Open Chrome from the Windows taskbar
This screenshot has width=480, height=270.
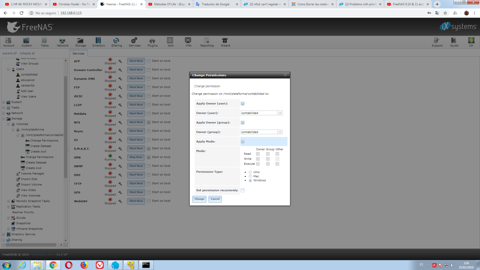(53, 265)
